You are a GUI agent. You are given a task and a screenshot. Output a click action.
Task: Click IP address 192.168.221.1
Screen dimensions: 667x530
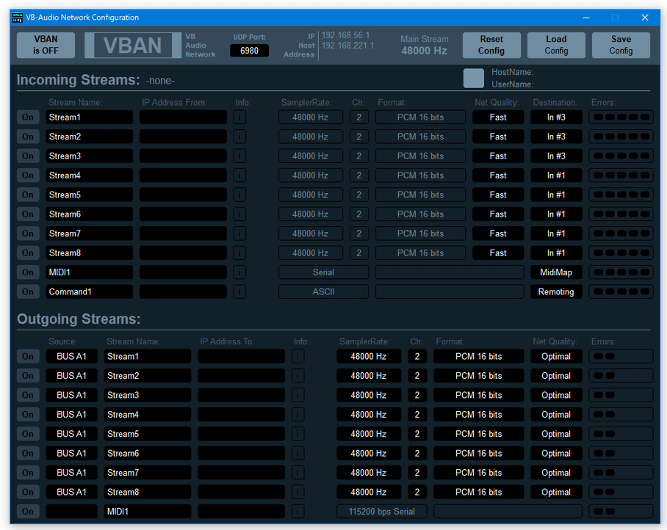pyautogui.click(x=348, y=46)
